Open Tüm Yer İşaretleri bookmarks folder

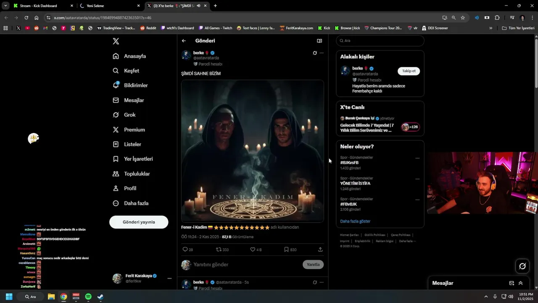tap(518, 28)
